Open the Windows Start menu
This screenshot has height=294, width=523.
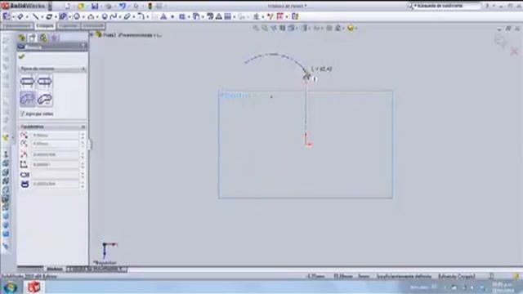10,287
